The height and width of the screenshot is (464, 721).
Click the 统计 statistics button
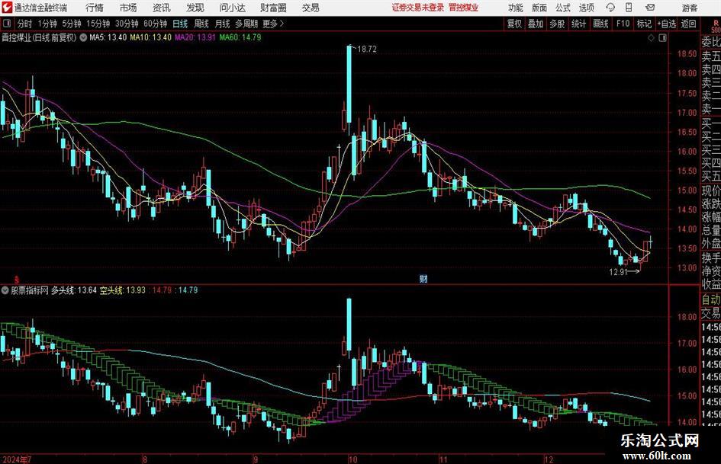578,24
